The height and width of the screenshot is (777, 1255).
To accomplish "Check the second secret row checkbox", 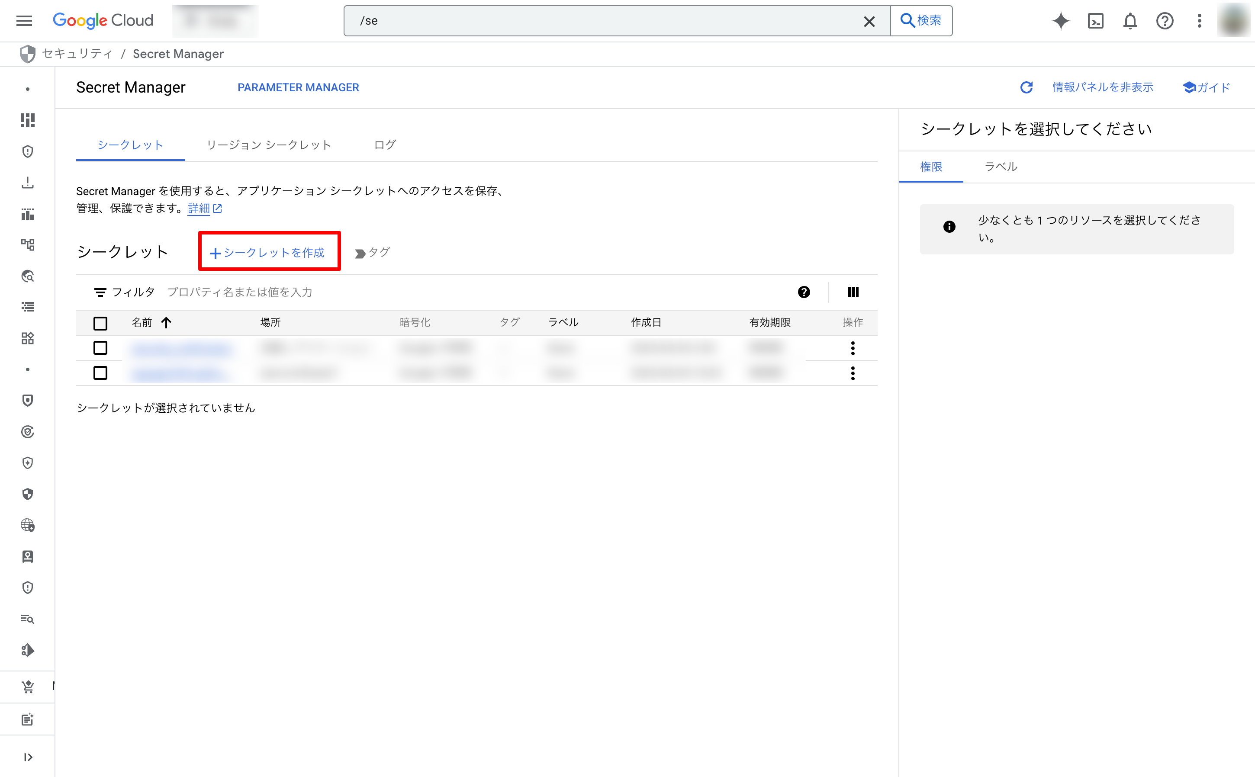I will pos(100,372).
